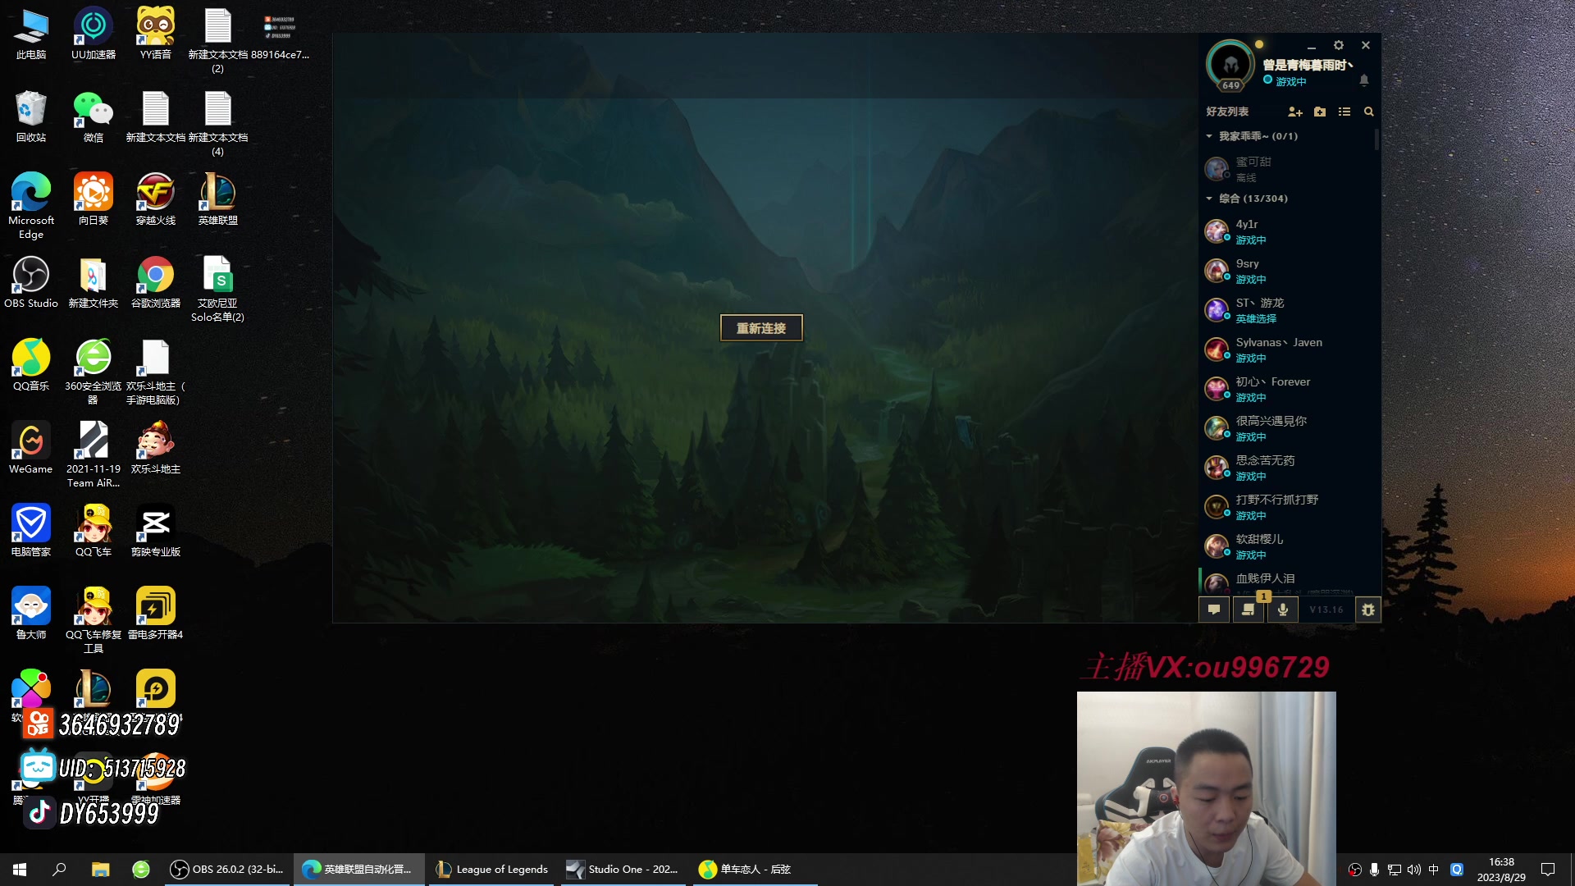Switch to League of Legends taskbar item

tap(492, 870)
